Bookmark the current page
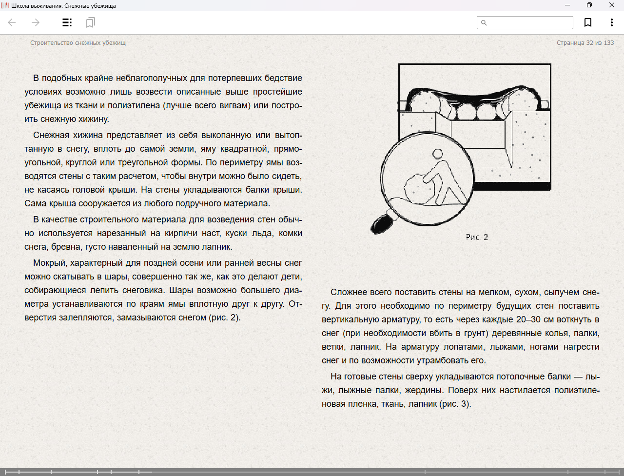The image size is (624, 476). click(x=588, y=22)
